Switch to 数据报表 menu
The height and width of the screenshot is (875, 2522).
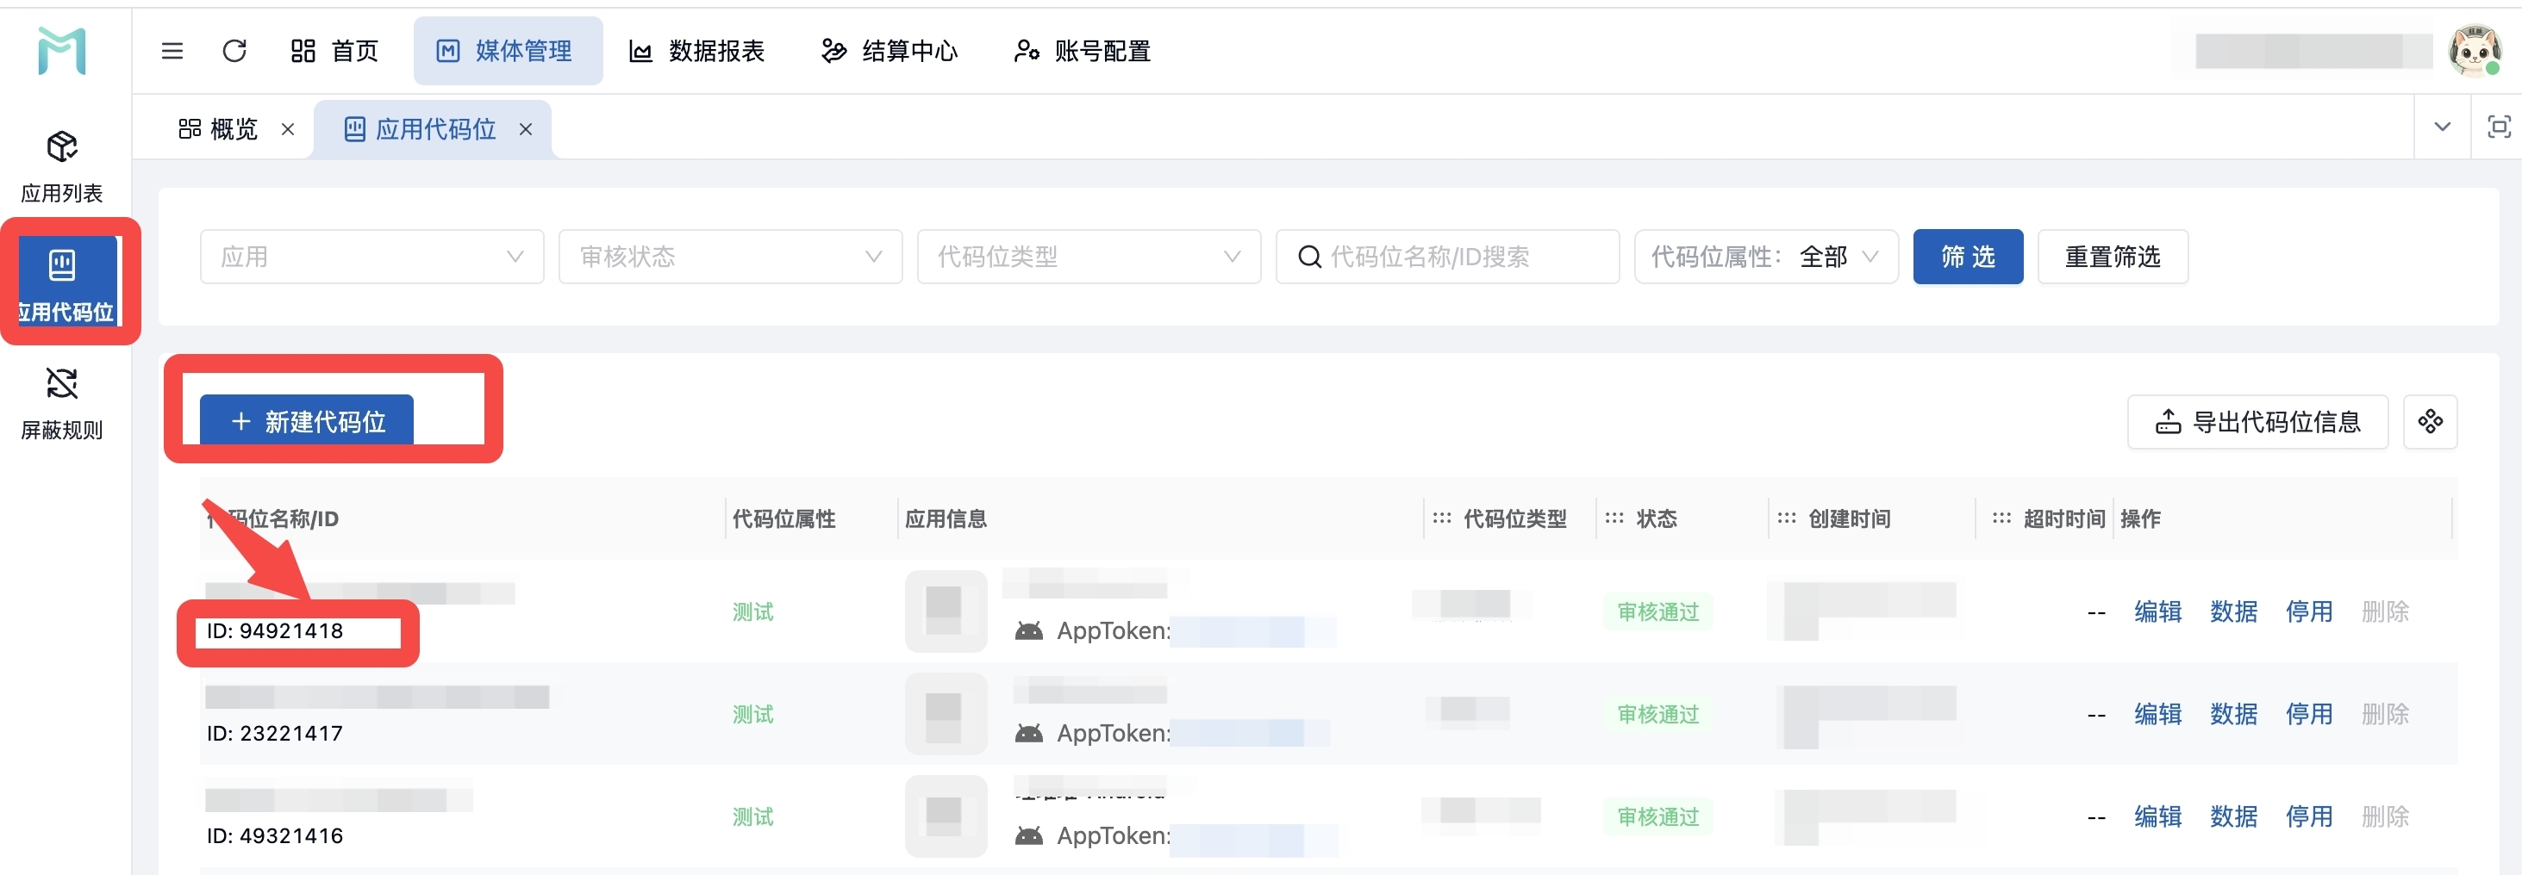(x=696, y=51)
